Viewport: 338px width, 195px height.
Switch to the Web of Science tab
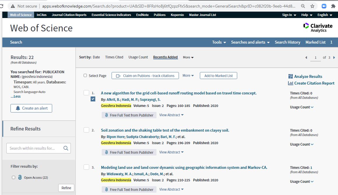tap(21, 15)
